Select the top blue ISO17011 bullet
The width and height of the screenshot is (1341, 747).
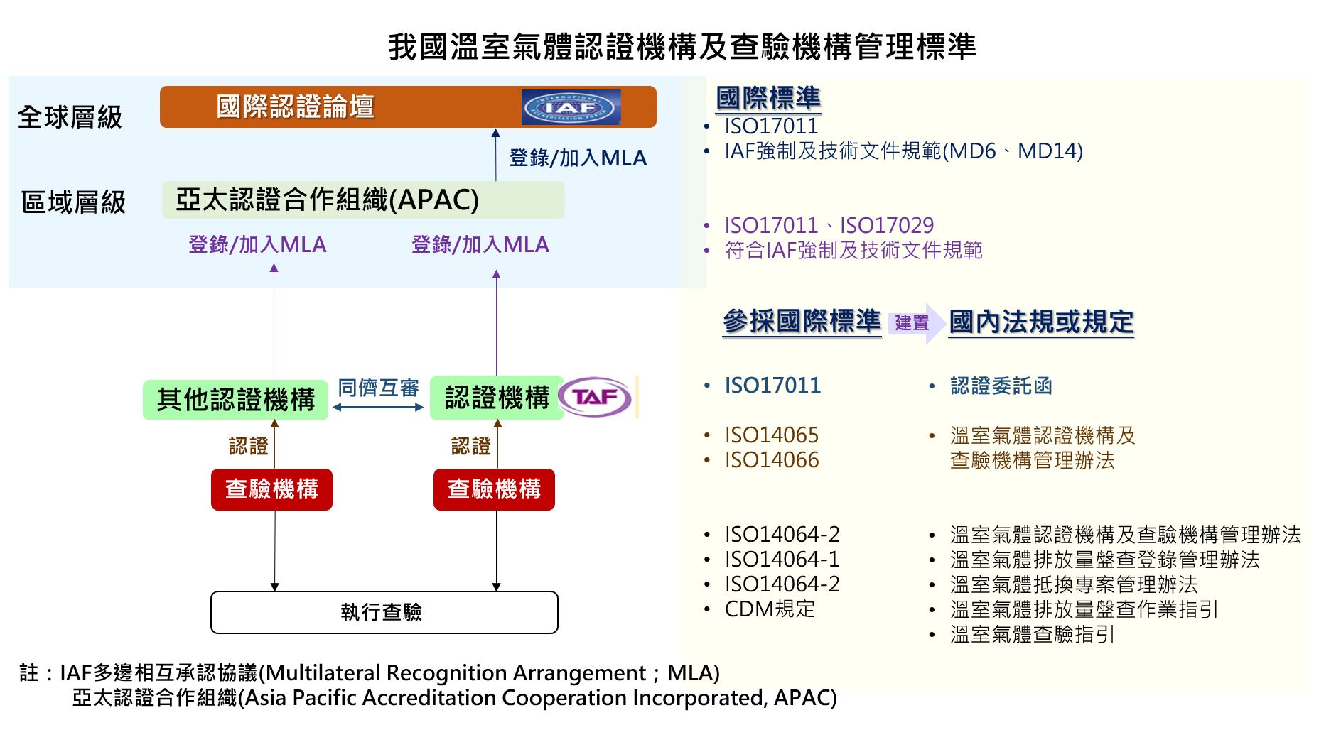point(771,126)
